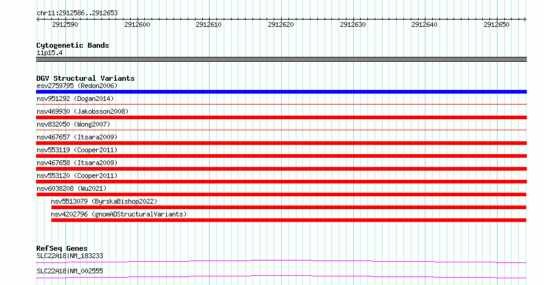
Task: Open variant nsv553119 (Cooper2011) label
Action: (77, 150)
